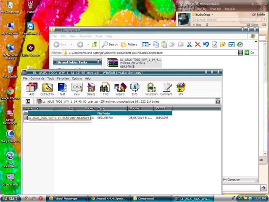269x202 pixels.
Task: Click the Add icon in WinRAR toolbar
Action: pos(32,89)
